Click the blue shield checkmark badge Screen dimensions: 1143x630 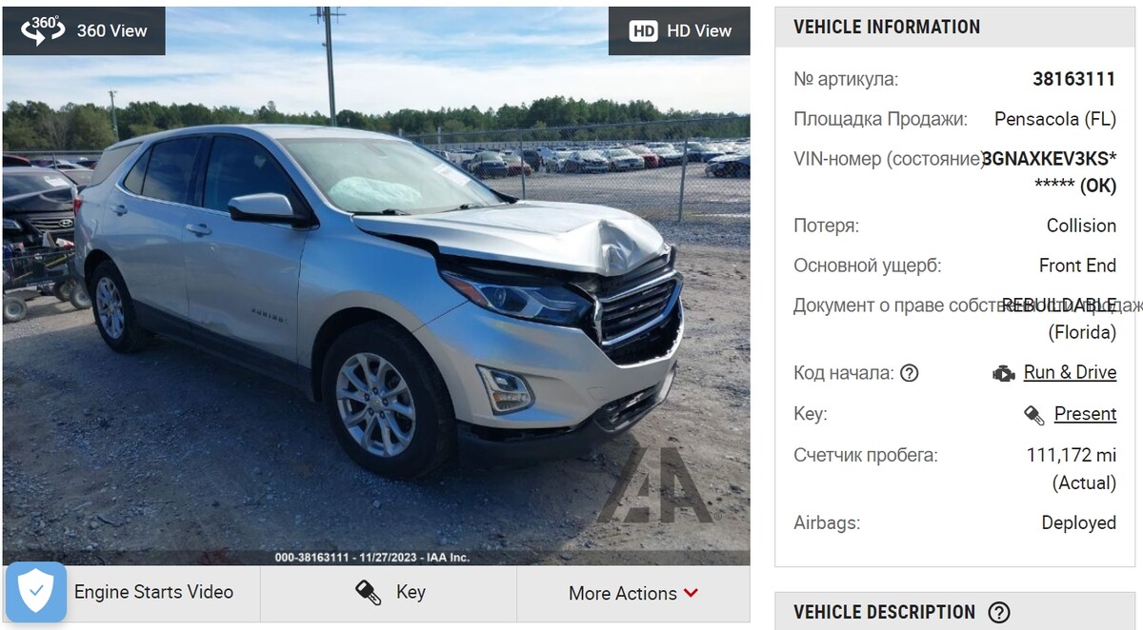coord(36,592)
